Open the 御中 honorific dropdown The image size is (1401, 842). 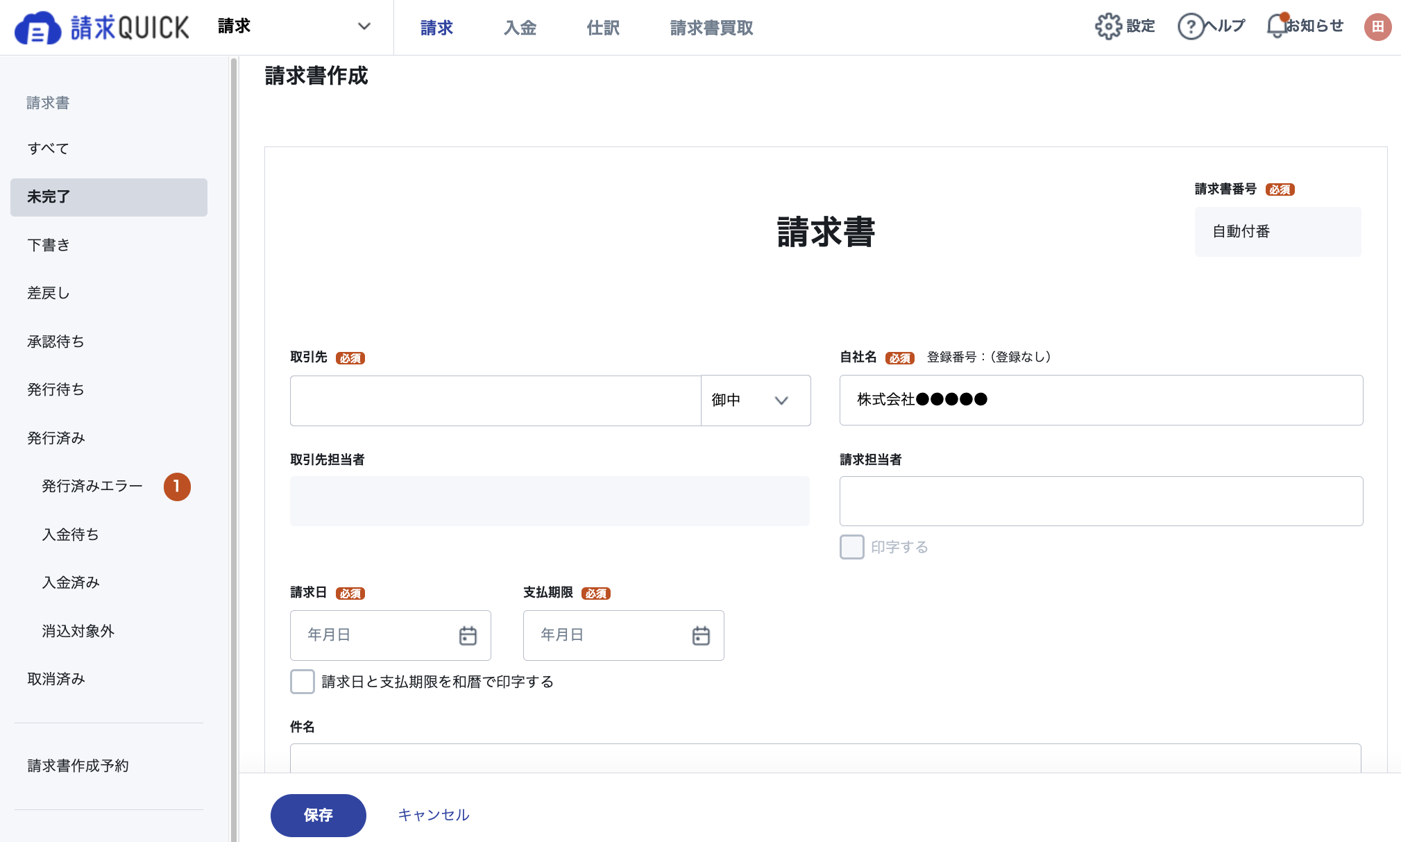tap(756, 401)
